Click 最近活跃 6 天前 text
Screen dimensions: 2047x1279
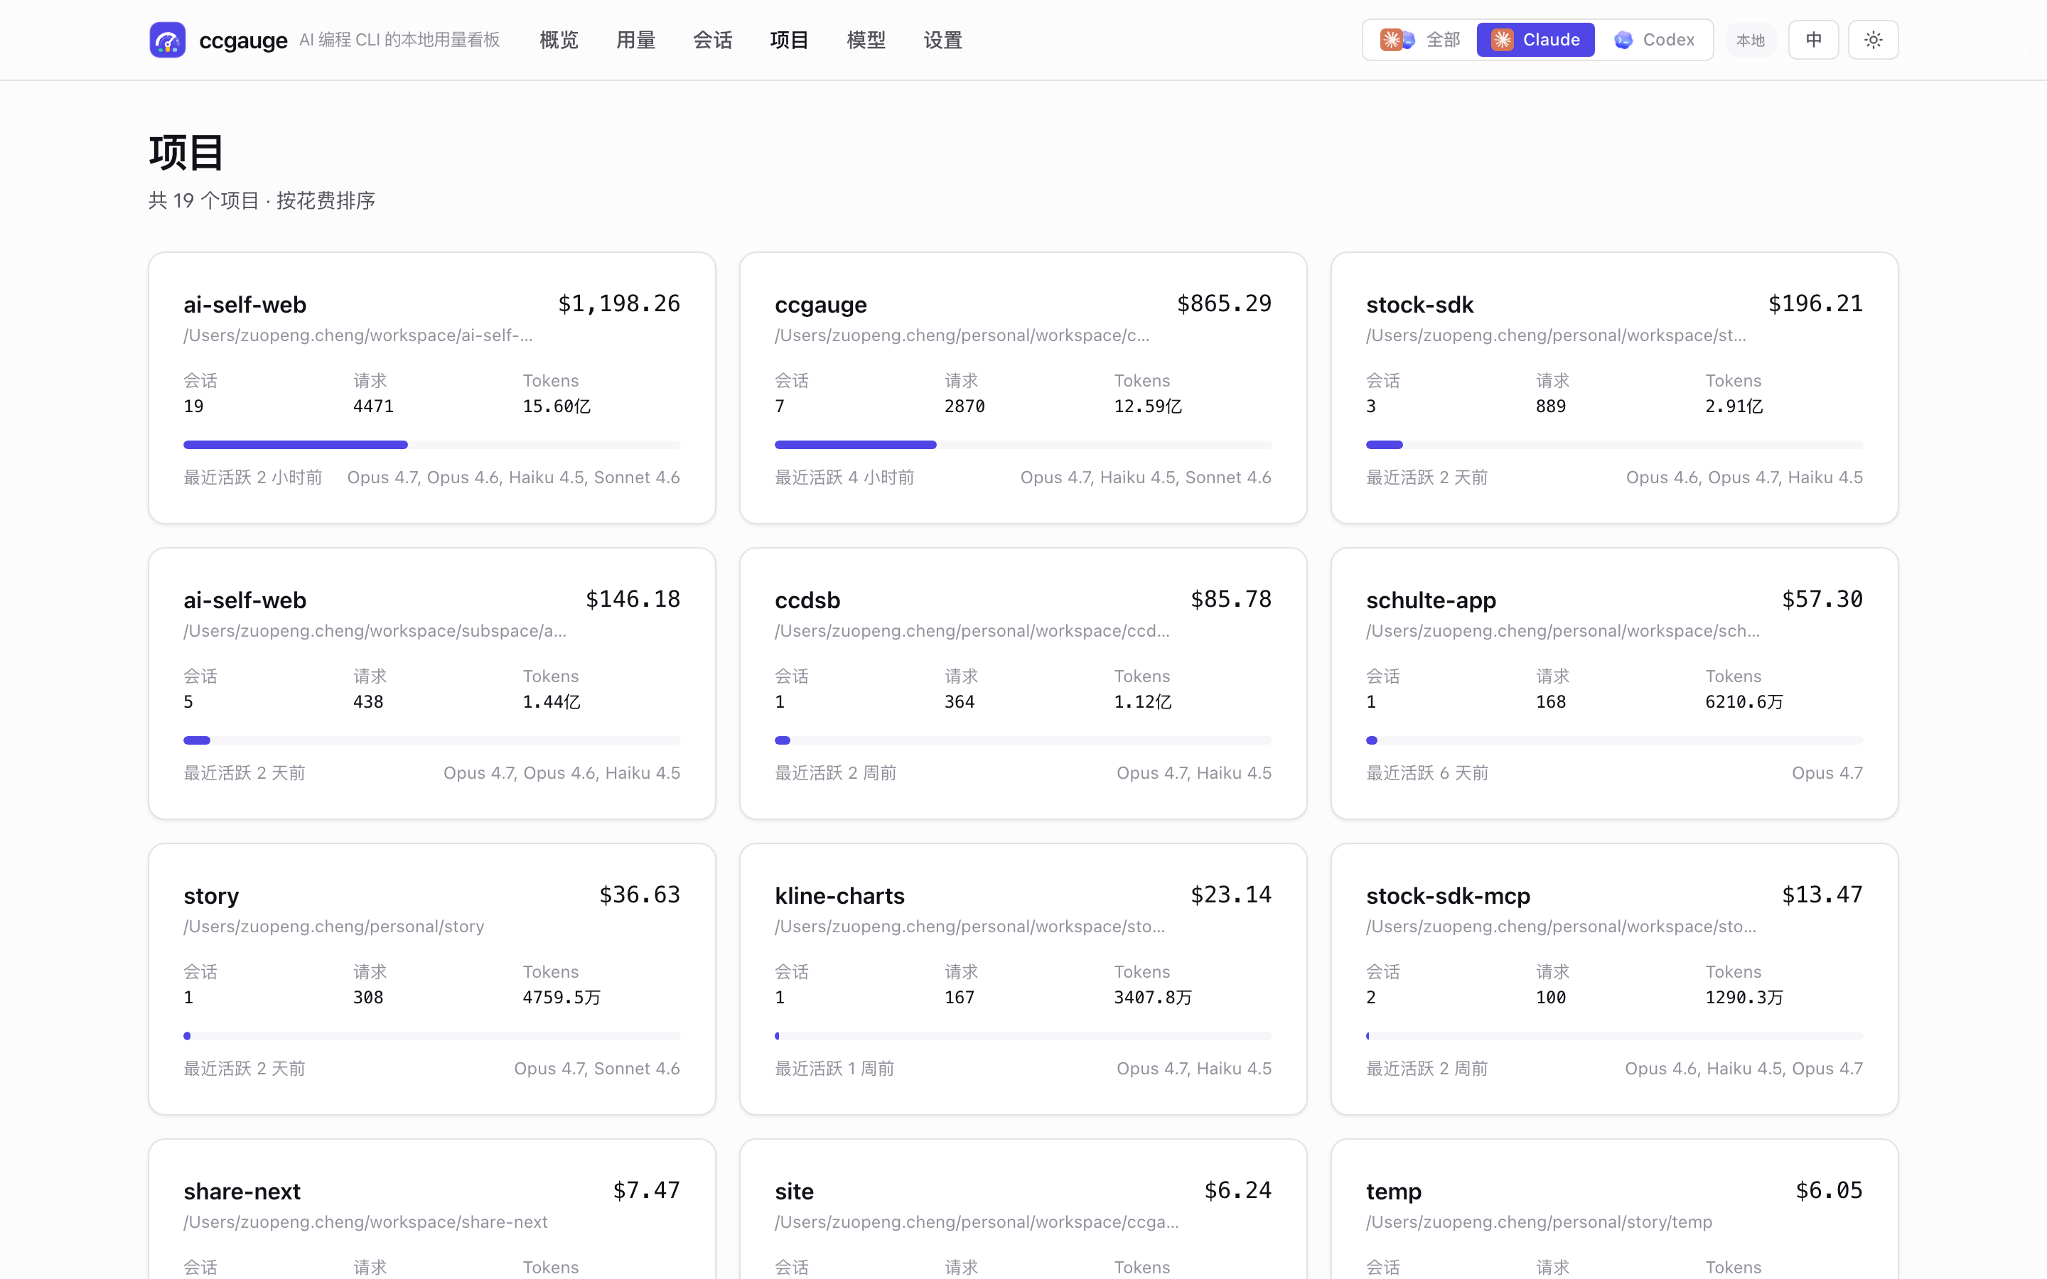pos(1427,773)
